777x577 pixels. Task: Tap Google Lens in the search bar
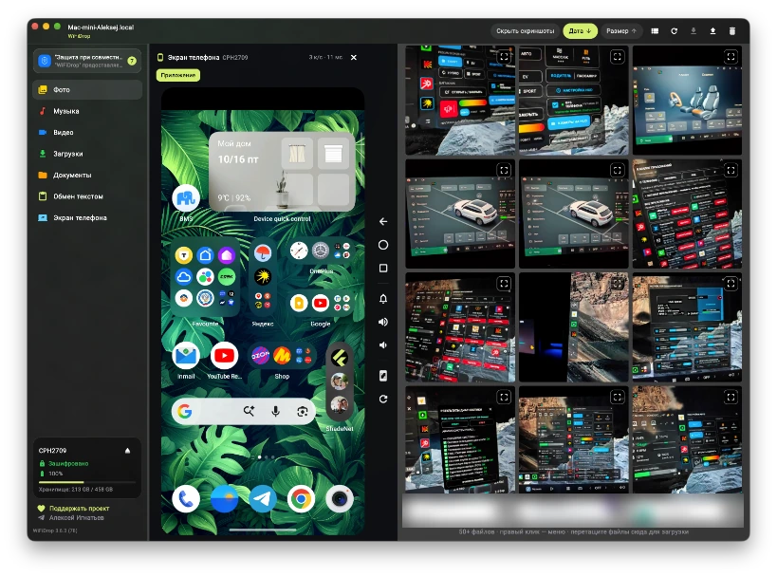(x=303, y=411)
